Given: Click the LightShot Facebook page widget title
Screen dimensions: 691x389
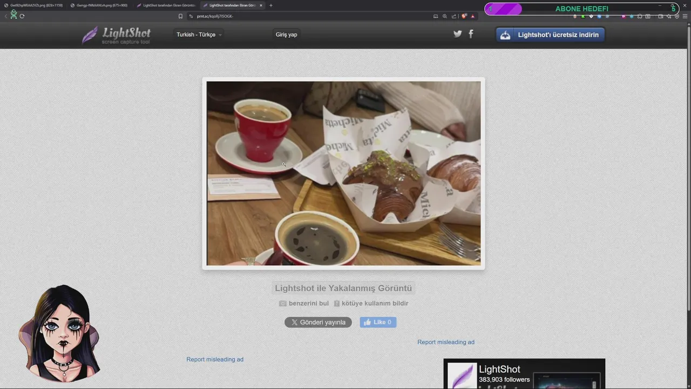Looking at the screenshot, I should click(499, 370).
